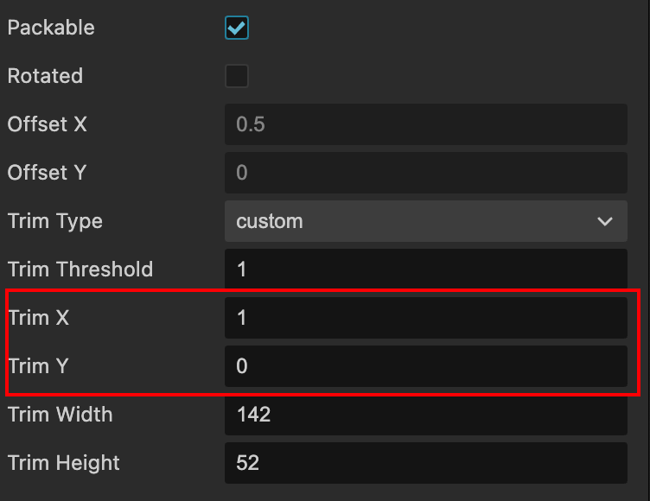Select the Trim Y input field
650x501 pixels.
tap(425, 366)
